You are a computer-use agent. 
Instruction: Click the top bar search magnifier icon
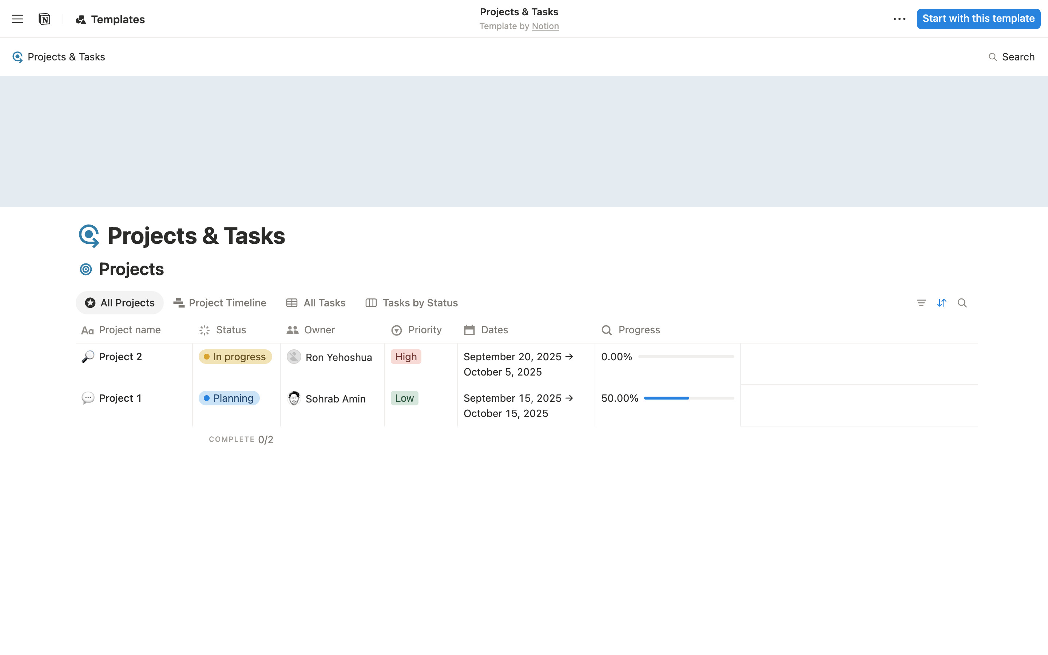(x=993, y=57)
